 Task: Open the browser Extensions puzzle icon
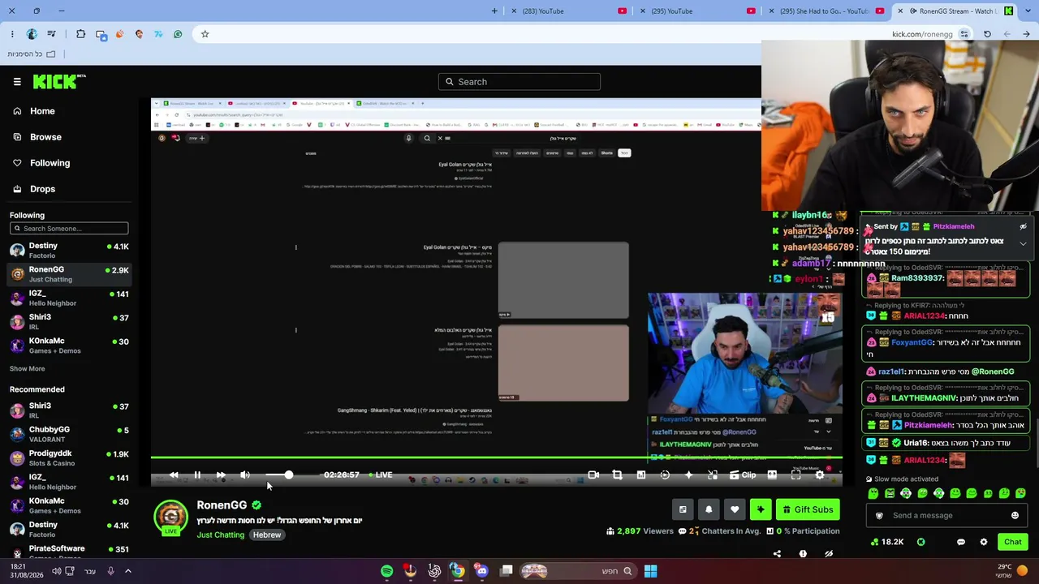80,34
